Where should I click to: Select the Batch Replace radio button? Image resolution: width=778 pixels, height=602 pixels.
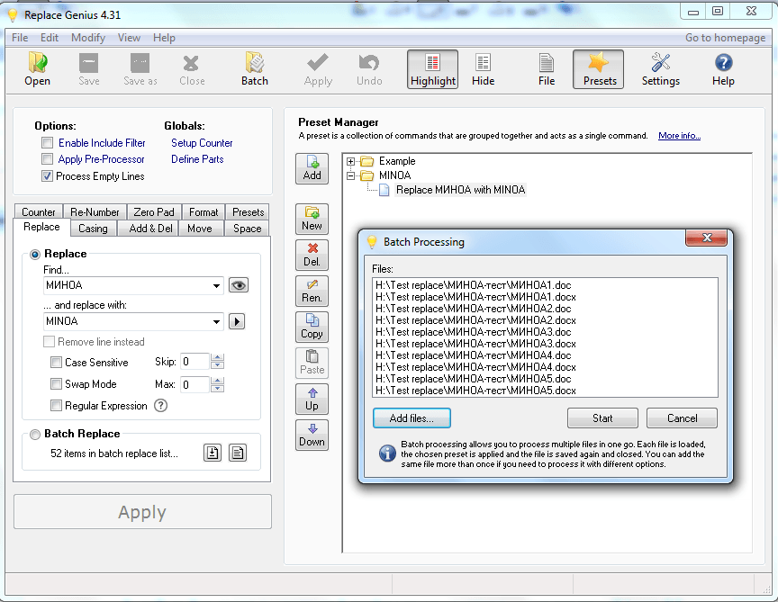point(36,434)
